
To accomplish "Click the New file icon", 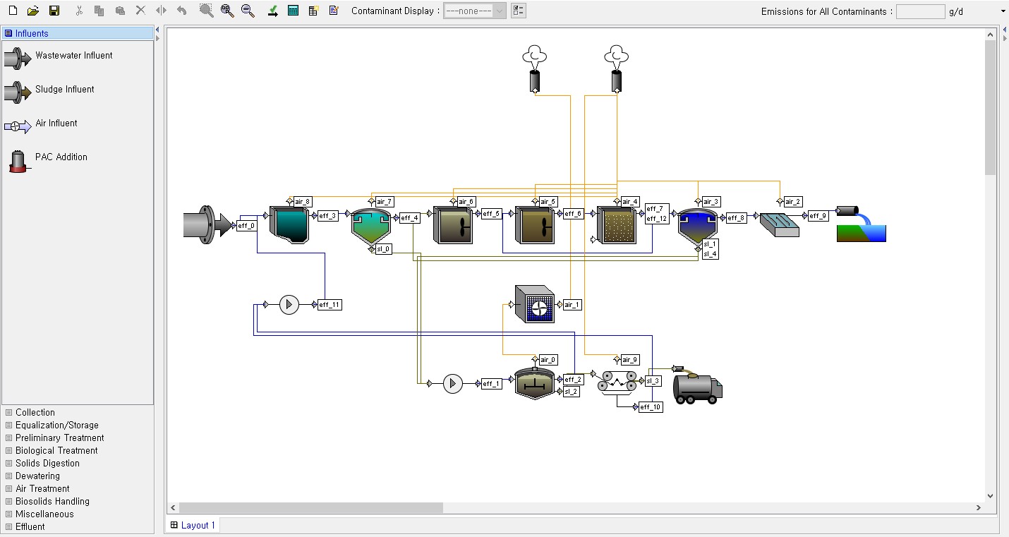I will 13,11.
